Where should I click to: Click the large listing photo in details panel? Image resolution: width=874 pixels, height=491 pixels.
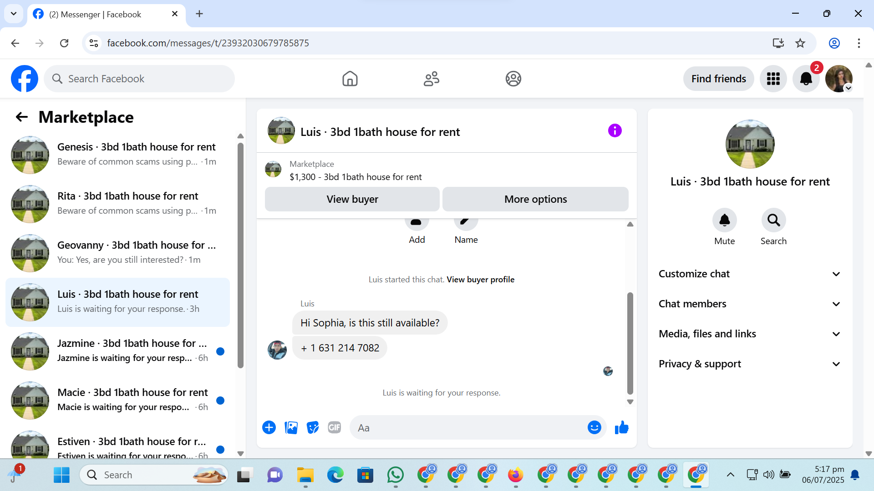[750, 144]
